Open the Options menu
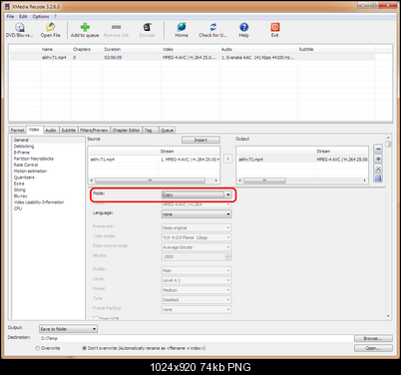The width and height of the screenshot is (401, 375). point(41,16)
